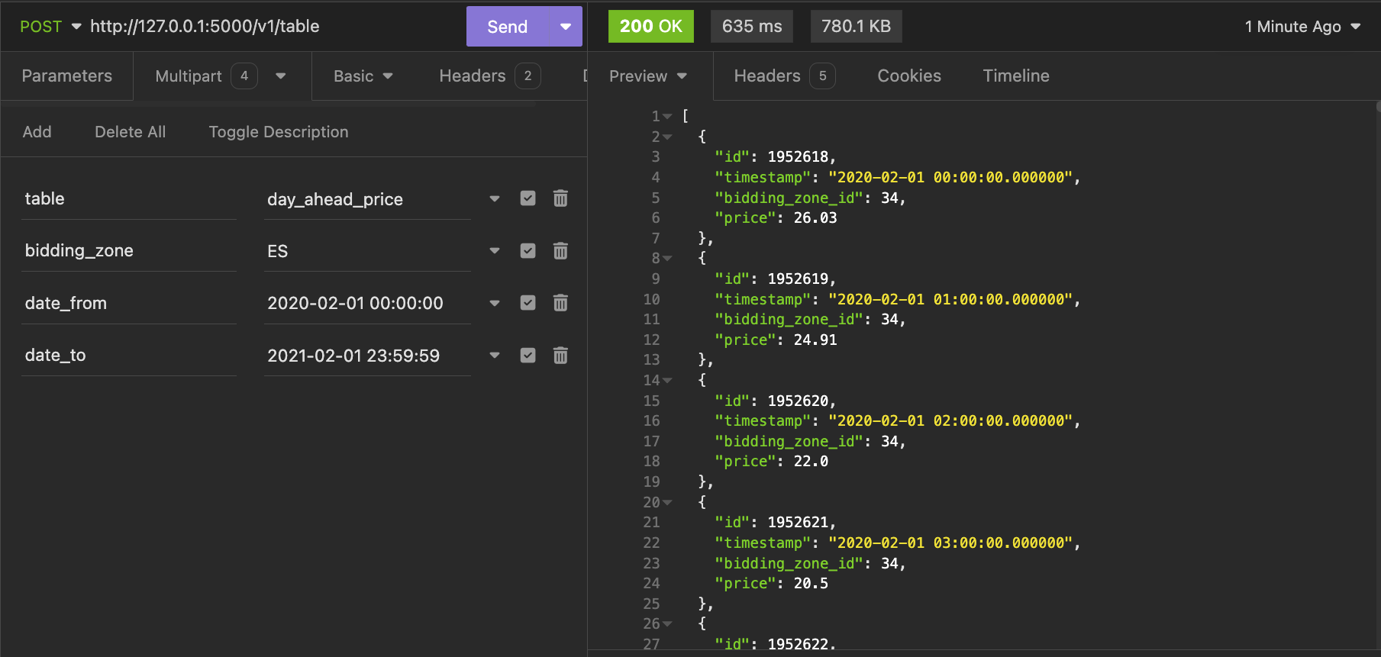Disable the table parameter checkbox
This screenshot has width=1381, height=657.
(x=528, y=198)
